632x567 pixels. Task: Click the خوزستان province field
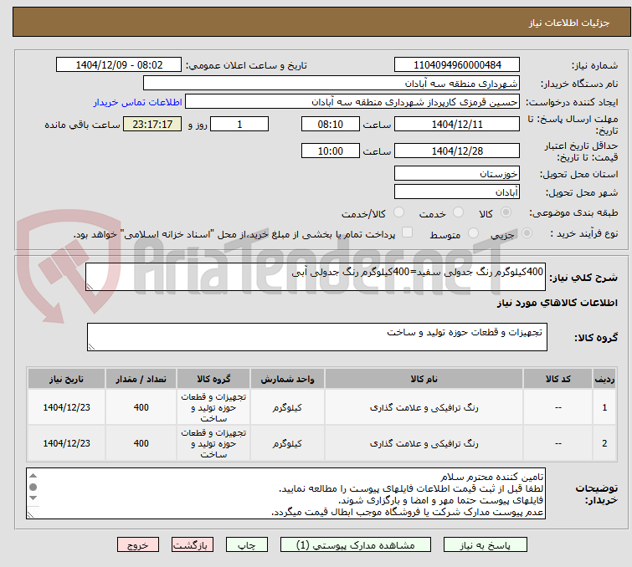click(457, 174)
